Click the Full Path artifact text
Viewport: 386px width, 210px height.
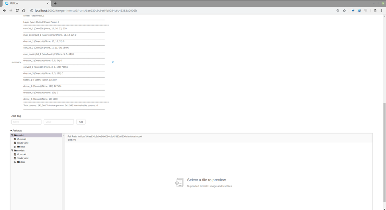(105, 136)
